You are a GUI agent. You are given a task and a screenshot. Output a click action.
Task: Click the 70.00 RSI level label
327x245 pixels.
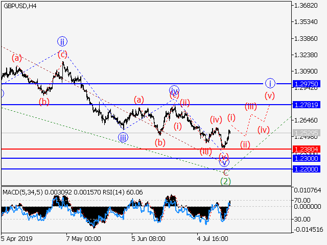click(x=302, y=201)
